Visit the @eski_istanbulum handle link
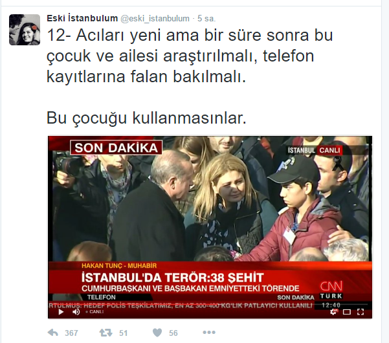Viewport: 389px width, 343px height. (155, 19)
